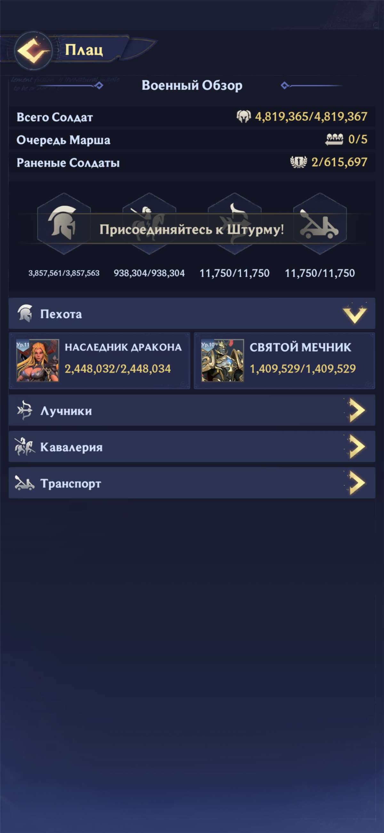Open the Кавалерия row label
The image size is (384, 833).
(71, 447)
